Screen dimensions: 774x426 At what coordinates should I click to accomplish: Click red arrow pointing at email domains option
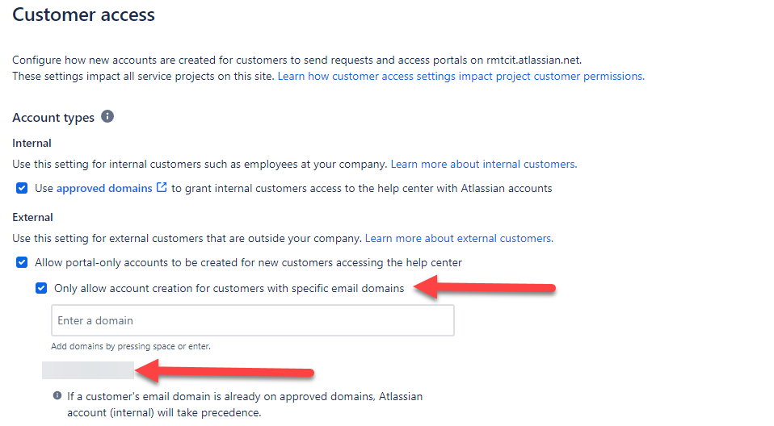point(484,287)
